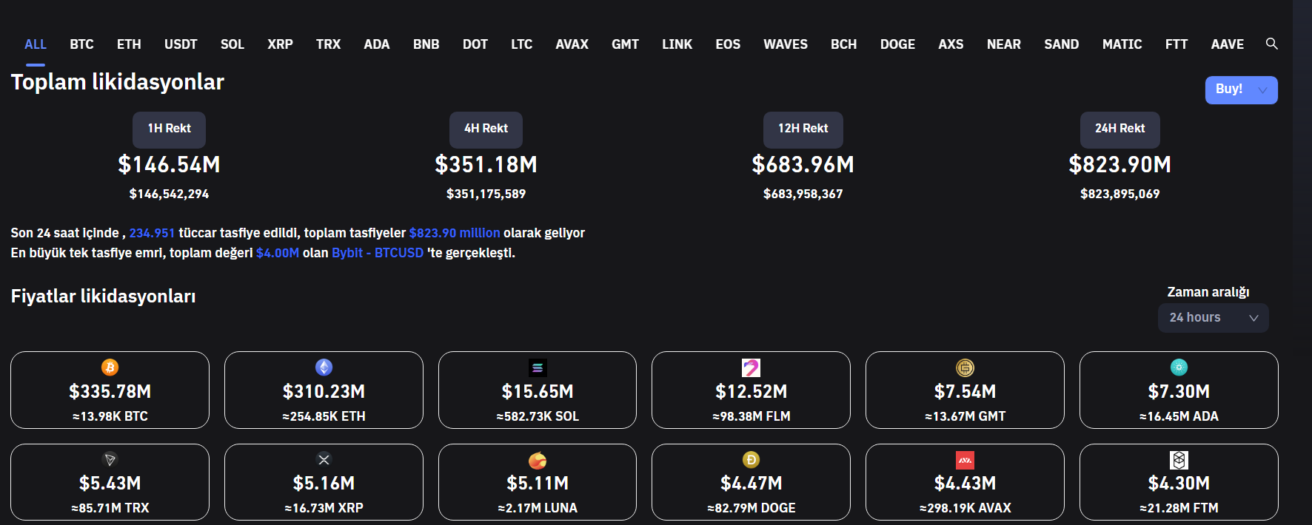Switch to the DOGE tab
This screenshot has width=1312, height=525.
tap(897, 44)
